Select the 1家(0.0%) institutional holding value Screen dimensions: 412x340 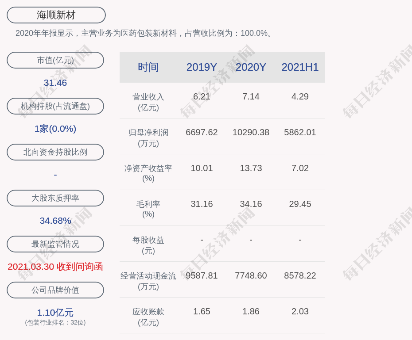55,129
